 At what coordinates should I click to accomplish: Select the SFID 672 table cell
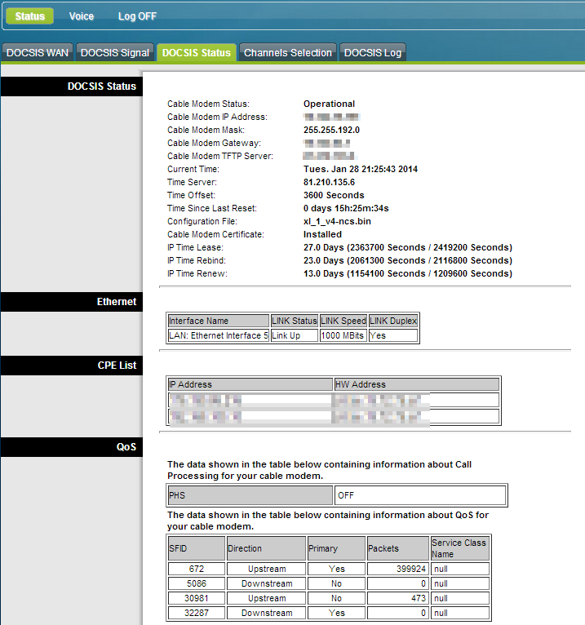pos(196,569)
